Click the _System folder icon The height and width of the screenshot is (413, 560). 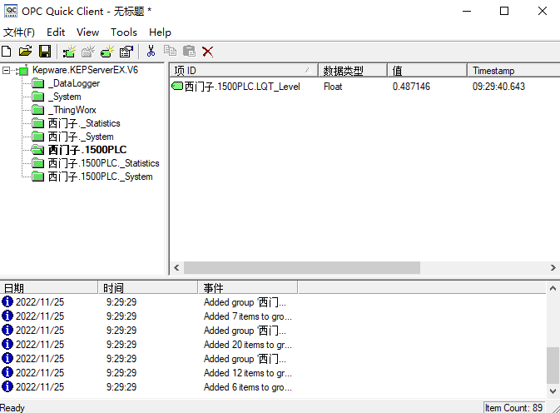pyautogui.click(x=37, y=97)
